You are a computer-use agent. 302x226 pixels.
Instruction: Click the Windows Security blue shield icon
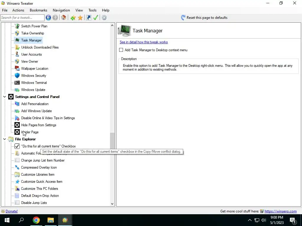pyautogui.click(x=17, y=76)
